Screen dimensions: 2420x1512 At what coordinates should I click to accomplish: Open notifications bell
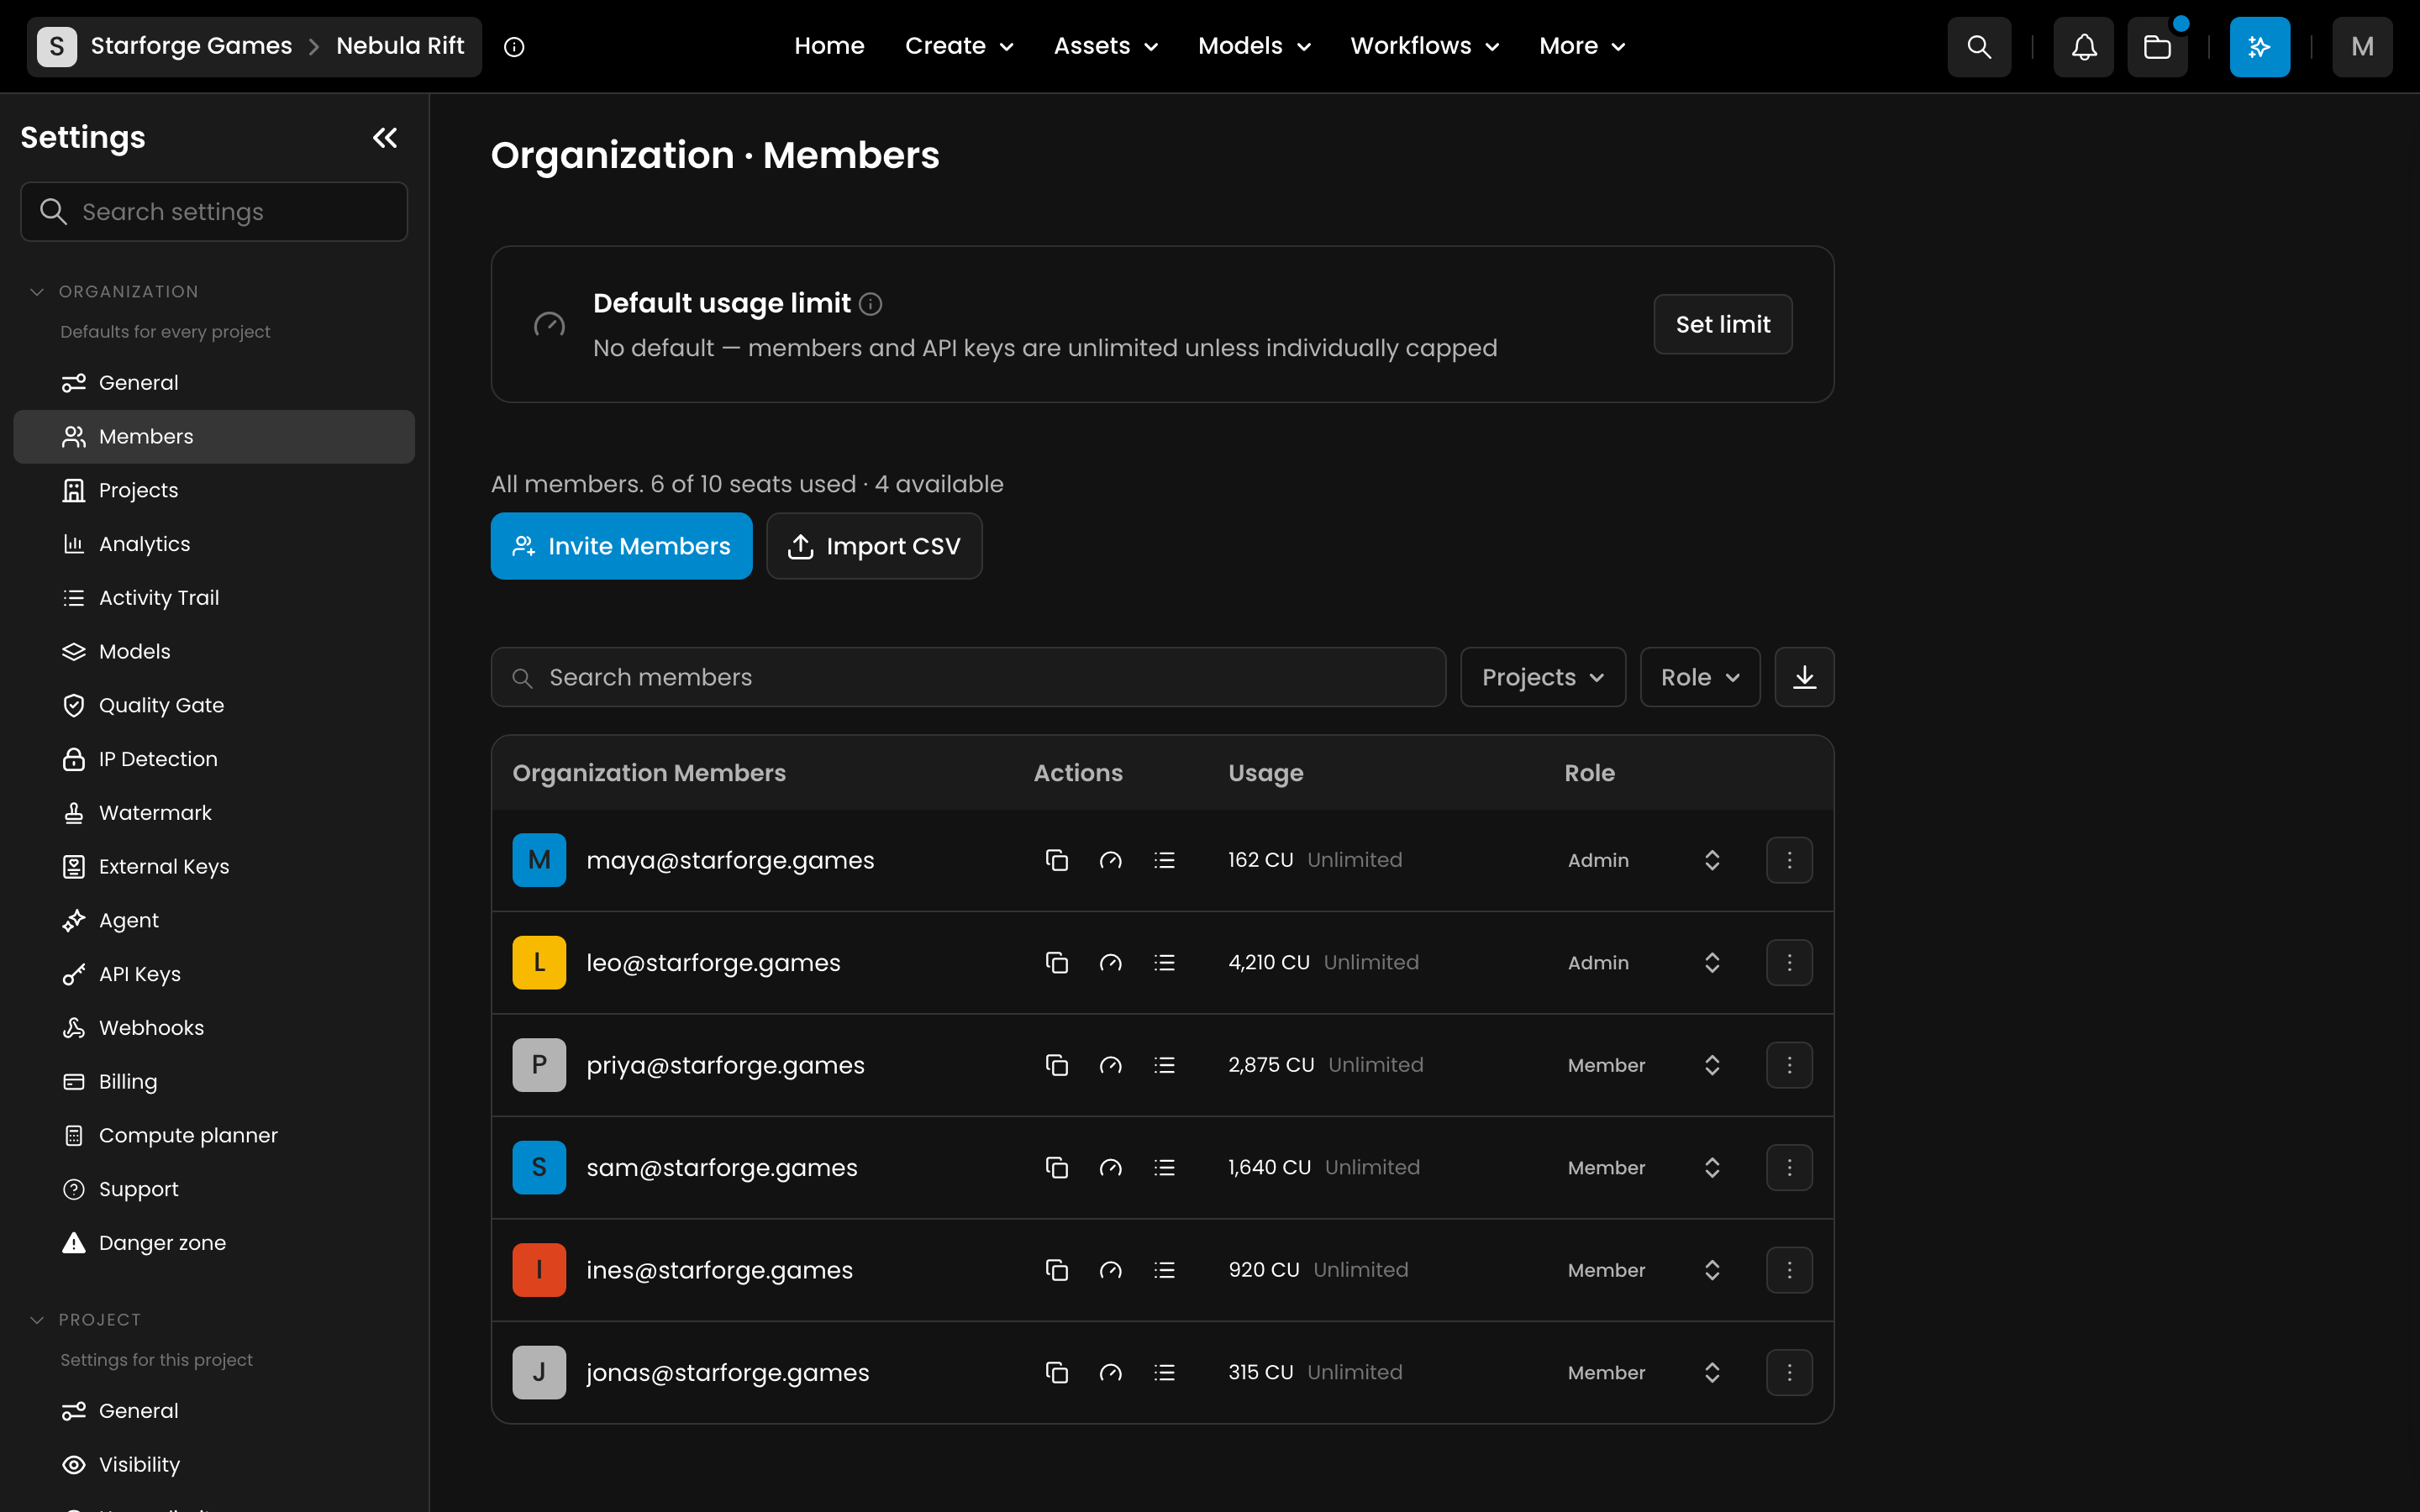click(2083, 46)
